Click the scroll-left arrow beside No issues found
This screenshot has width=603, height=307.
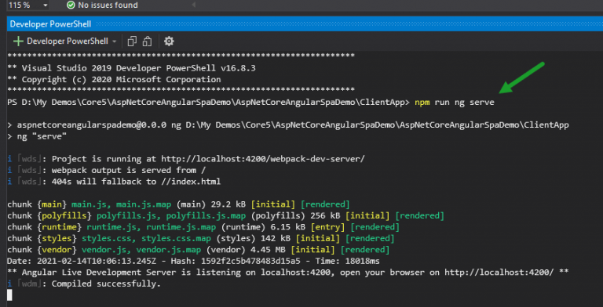pyautogui.click(x=193, y=5)
